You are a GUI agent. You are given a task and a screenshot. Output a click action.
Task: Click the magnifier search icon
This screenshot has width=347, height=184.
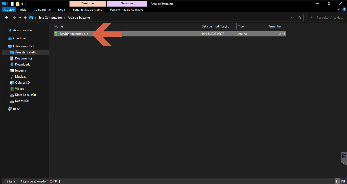(x=312, y=18)
